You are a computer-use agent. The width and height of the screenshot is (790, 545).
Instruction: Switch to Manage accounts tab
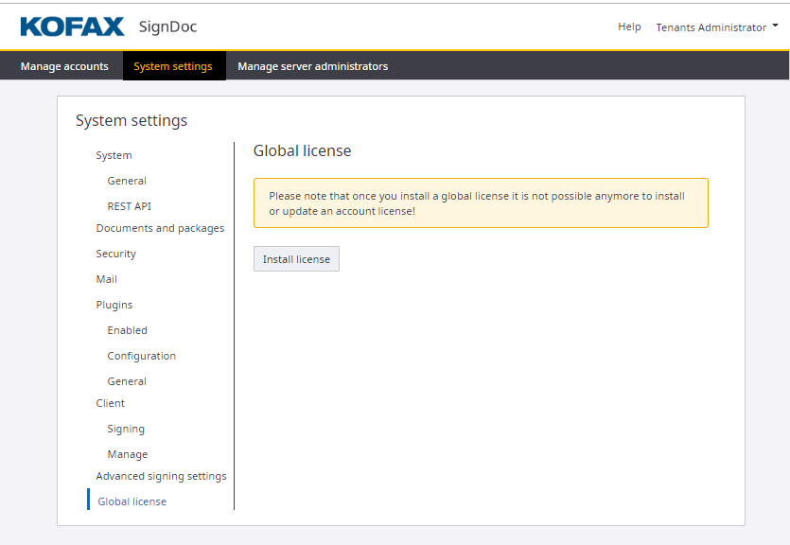(x=64, y=66)
